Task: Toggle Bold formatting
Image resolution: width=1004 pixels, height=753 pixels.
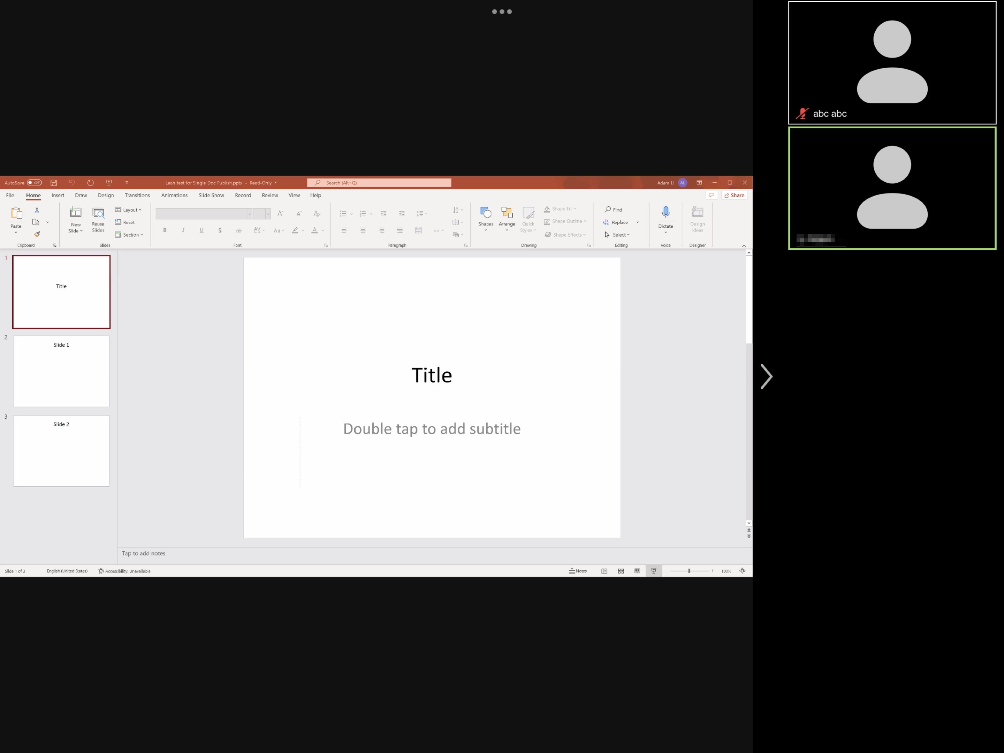Action: [x=165, y=230]
